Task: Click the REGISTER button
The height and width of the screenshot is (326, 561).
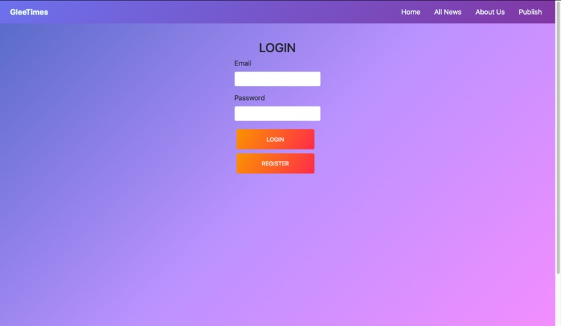Action: point(275,163)
